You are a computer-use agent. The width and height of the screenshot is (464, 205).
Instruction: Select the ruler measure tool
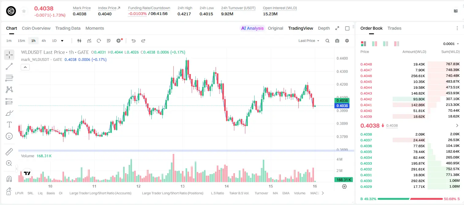point(9,151)
